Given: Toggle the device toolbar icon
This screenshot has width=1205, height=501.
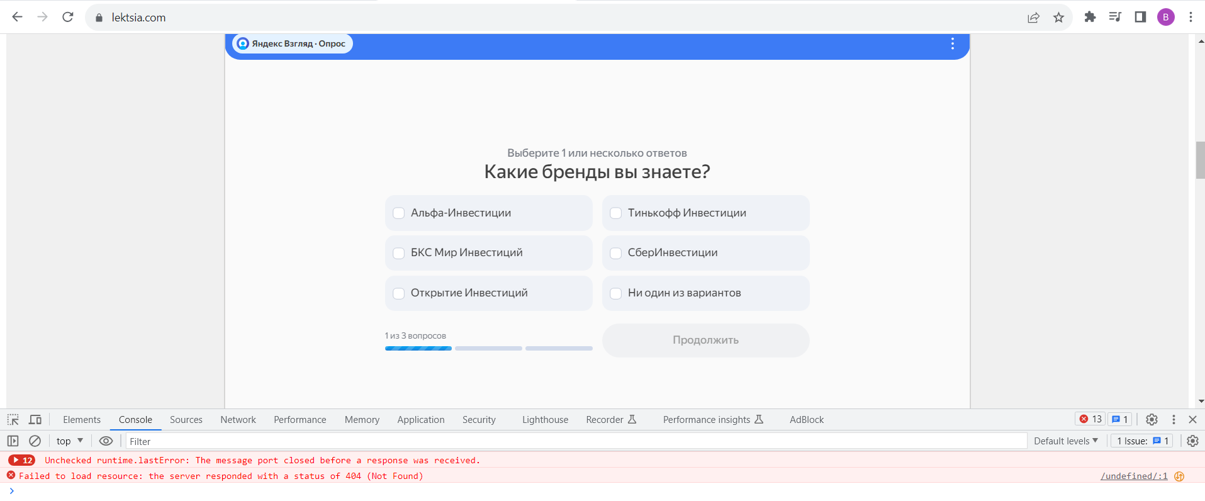Looking at the screenshot, I should tap(35, 420).
